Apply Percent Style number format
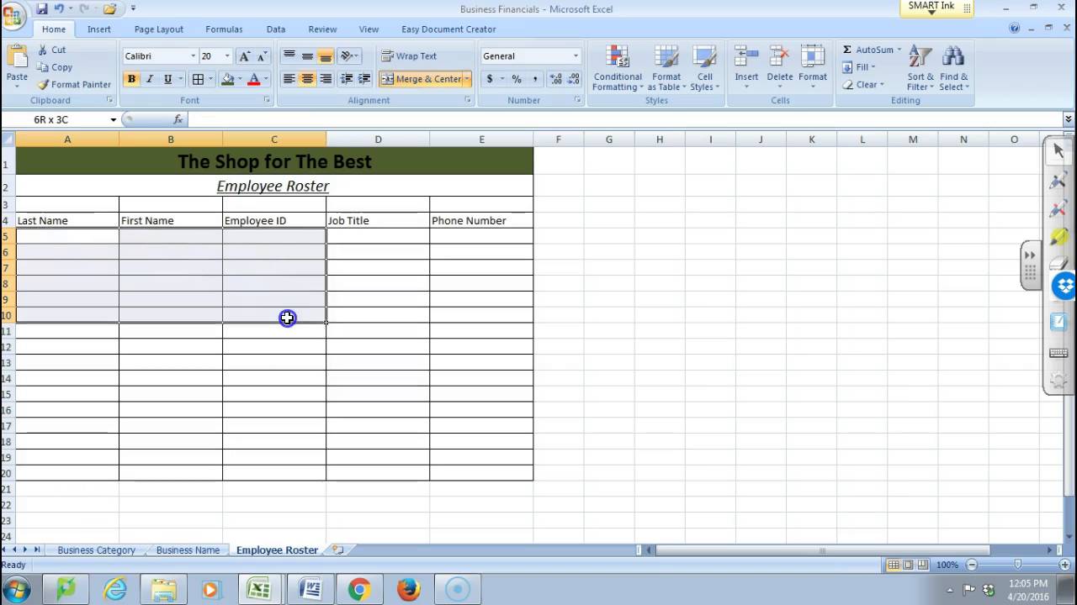1077x605 pixels. coord(517,79)
